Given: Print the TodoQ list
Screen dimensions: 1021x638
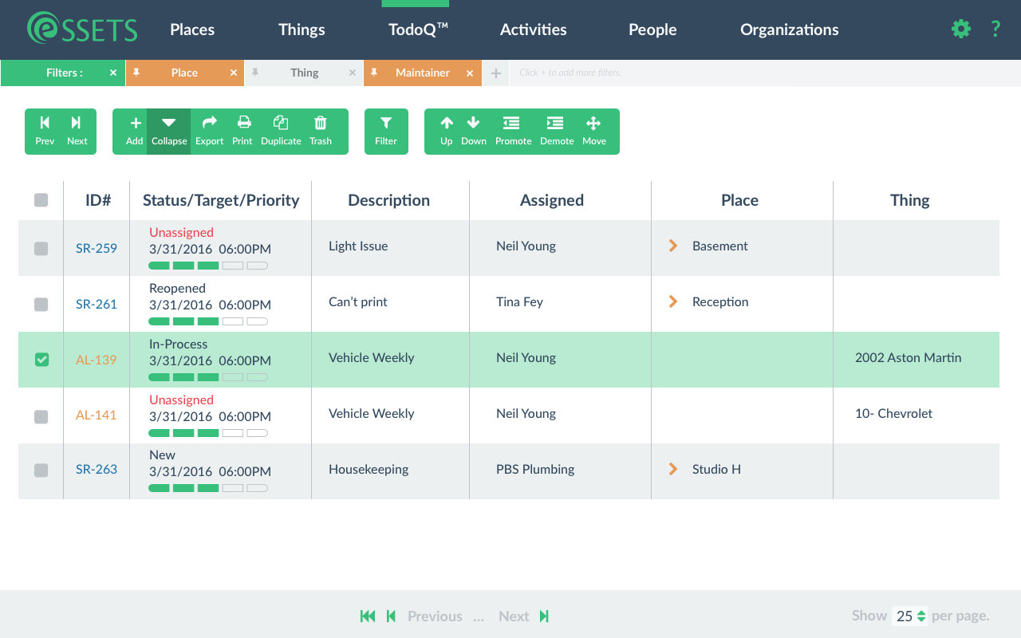Looking at the screenshot, I should coord(242,131).
